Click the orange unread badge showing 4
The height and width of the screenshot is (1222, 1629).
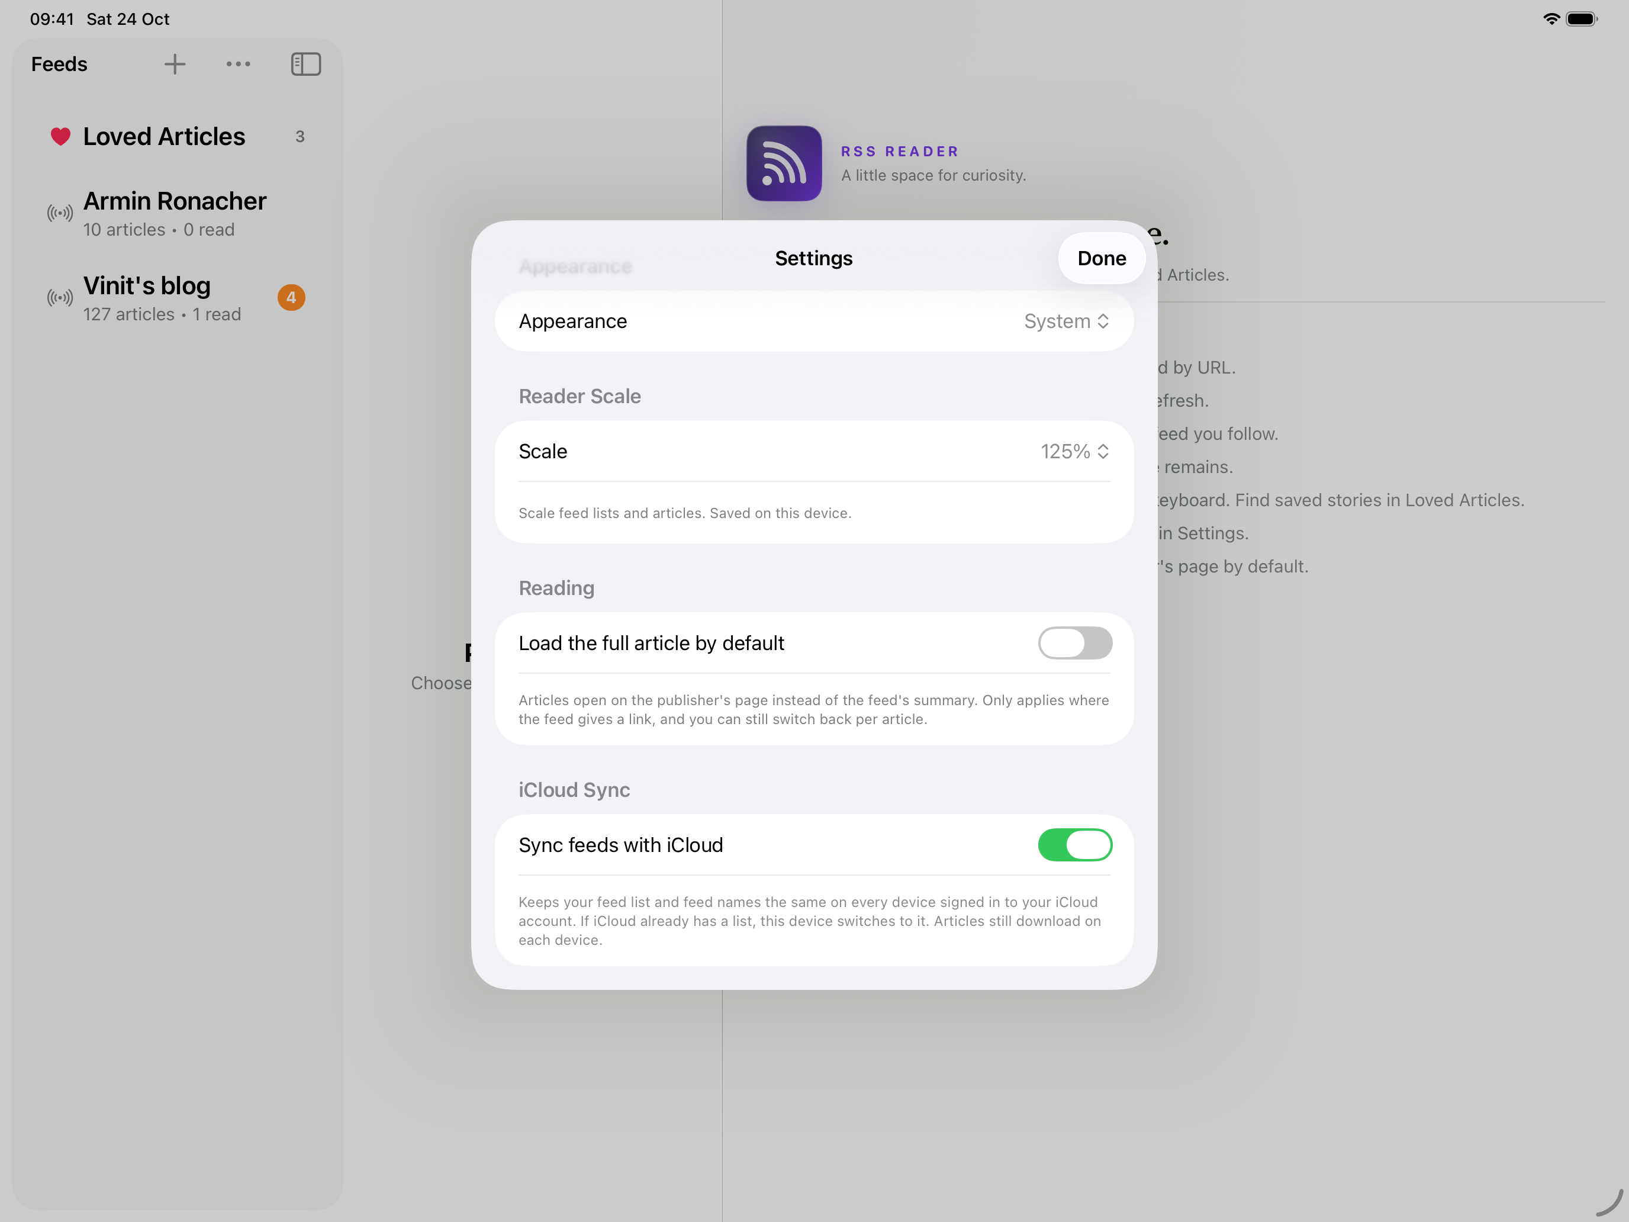[291, 298]
